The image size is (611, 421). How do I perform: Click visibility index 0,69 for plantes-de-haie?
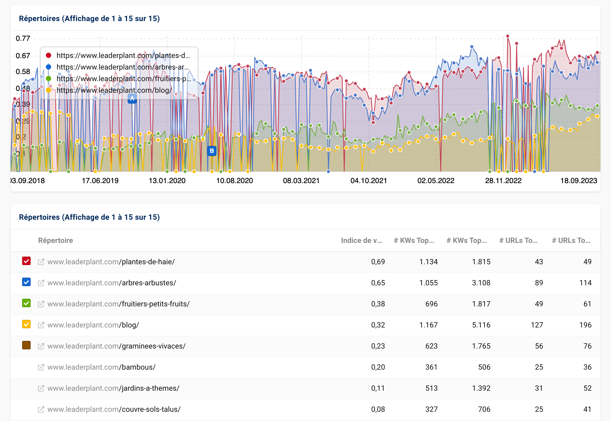click(x=378, y=262)
